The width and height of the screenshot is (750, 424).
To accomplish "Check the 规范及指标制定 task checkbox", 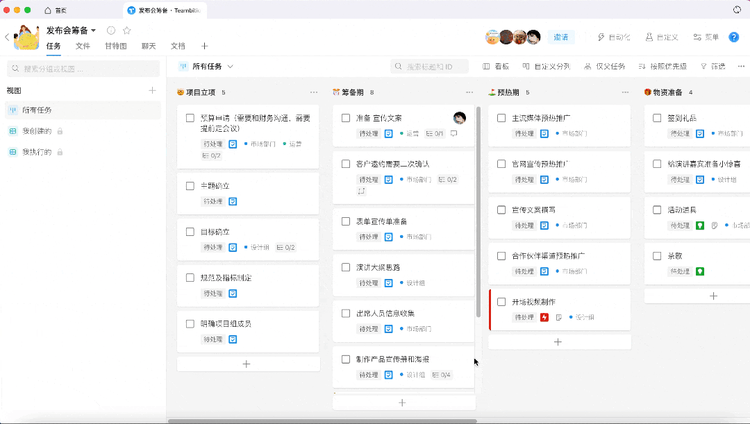I will [x=190, y=278].
